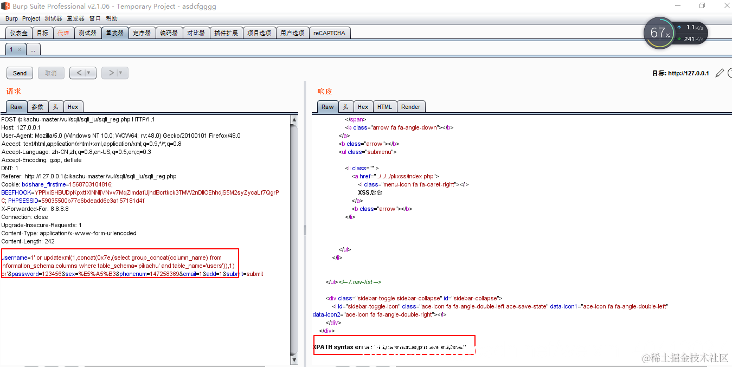Click the 取消 cancel button
Viewport: 732px width, 367px height.
[x=51, y=73]
